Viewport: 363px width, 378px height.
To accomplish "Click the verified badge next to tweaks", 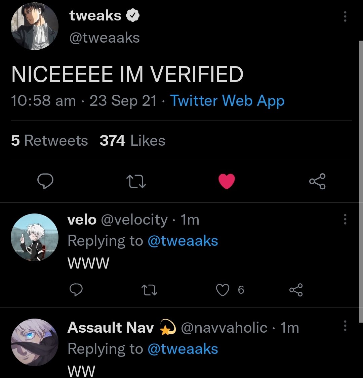I will click(x=133, y=15).
